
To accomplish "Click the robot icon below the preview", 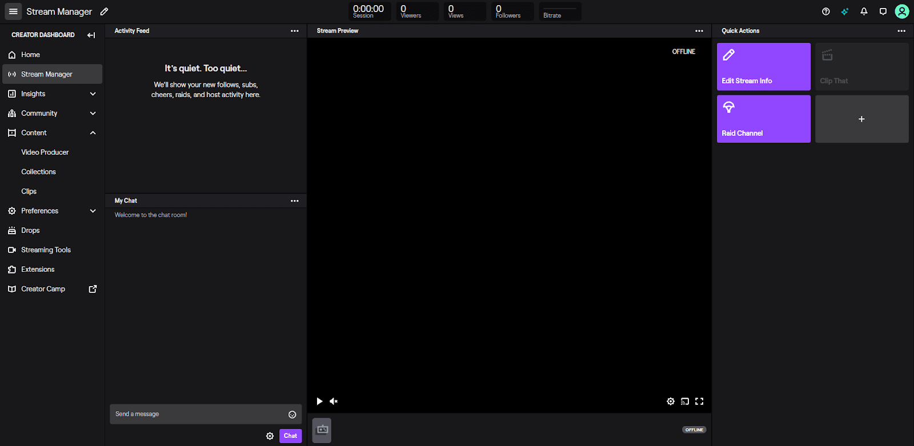I will (x=322, y=430).
